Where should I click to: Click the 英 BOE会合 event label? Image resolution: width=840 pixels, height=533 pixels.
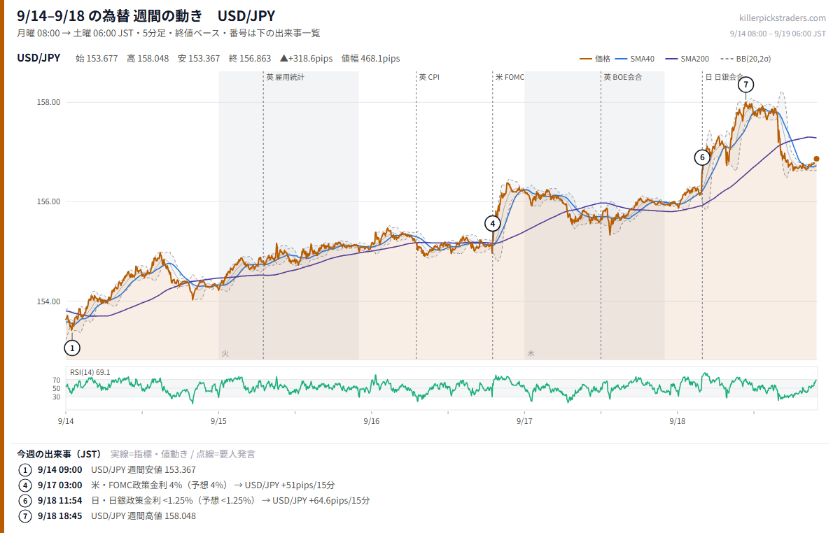(623, 77)
